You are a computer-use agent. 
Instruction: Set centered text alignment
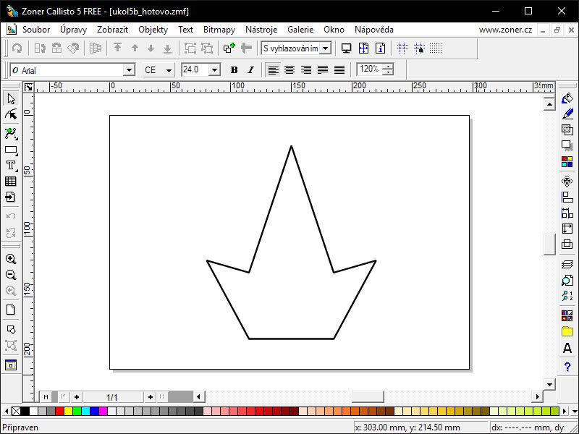coord(289,69)
